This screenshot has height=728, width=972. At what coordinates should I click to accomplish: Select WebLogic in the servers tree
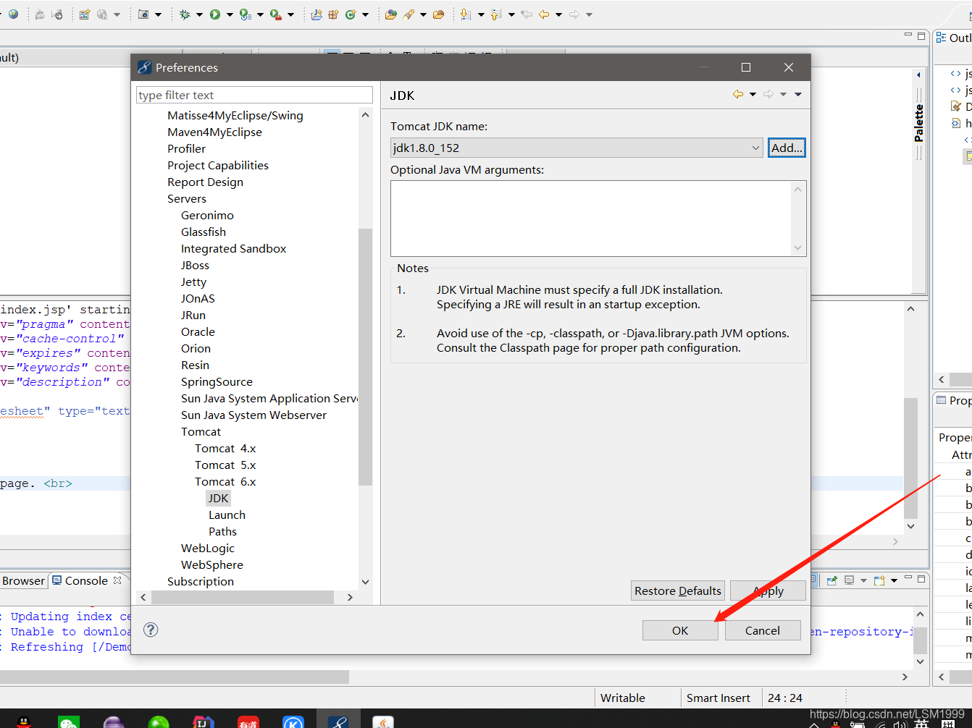point(208,548)
